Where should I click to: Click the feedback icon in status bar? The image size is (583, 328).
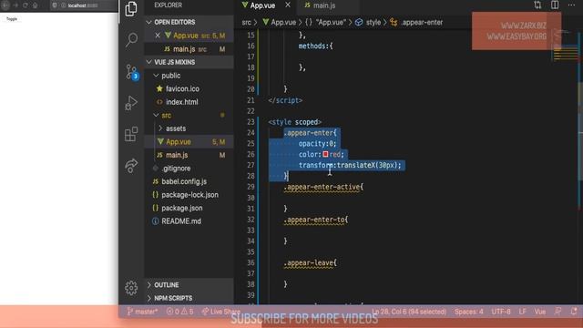(x=557, y=312)
